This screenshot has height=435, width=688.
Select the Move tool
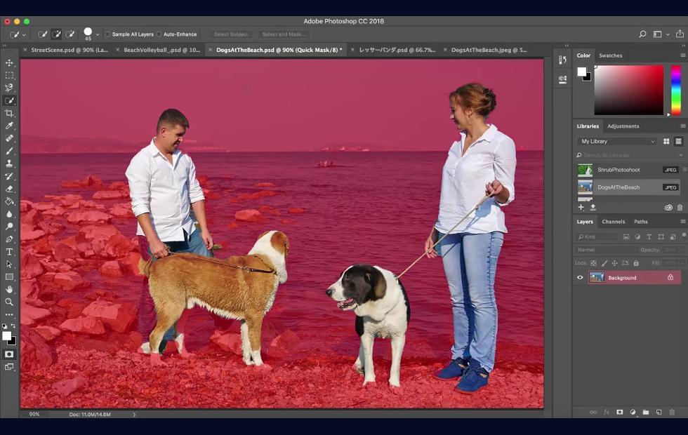pyautogui.click(x=9, y=62)
